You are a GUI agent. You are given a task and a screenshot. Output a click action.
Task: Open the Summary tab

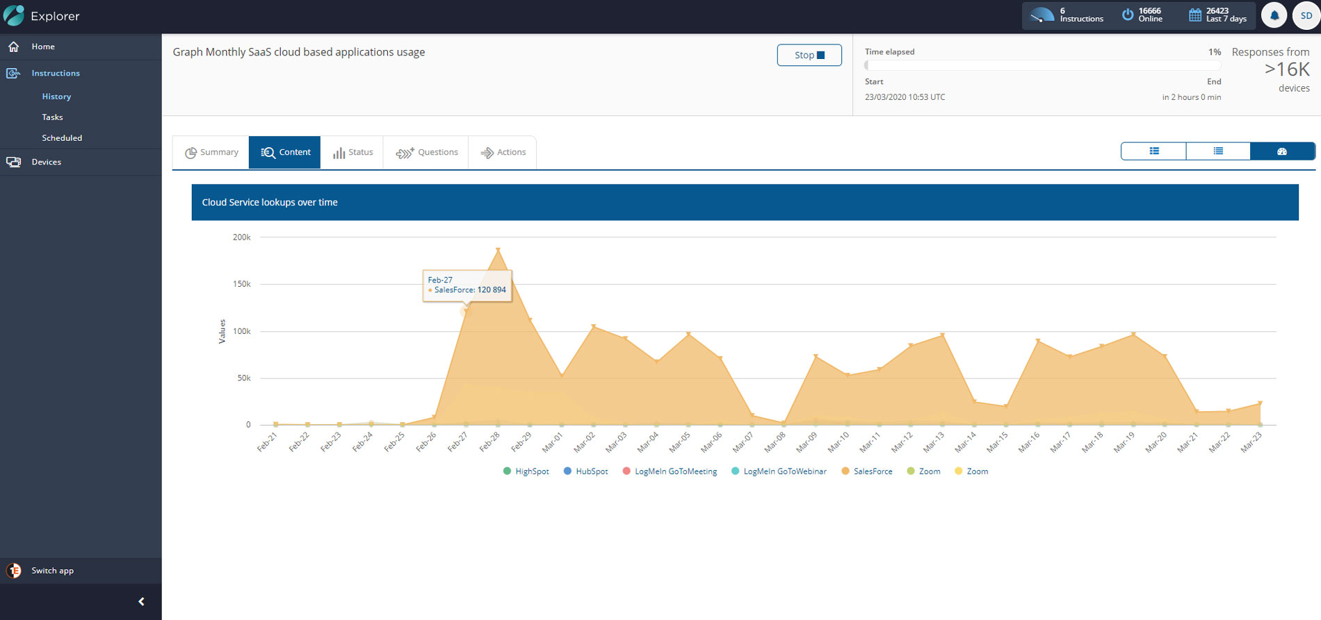click(211, 153)
